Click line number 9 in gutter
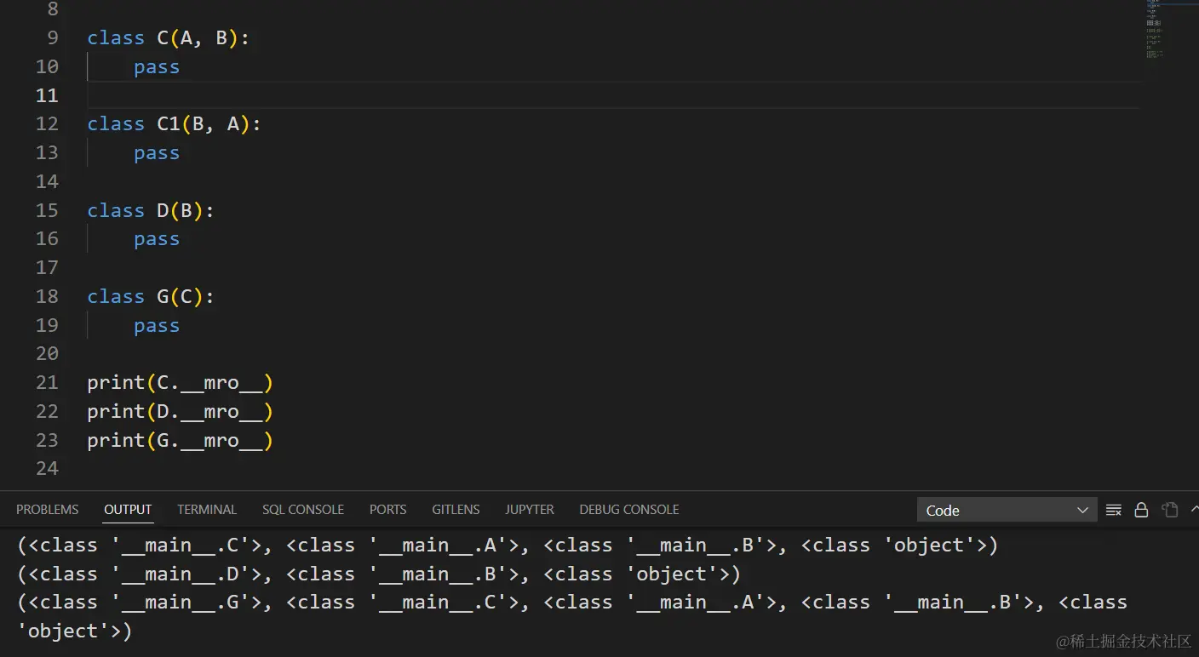This screenshot has height=657, width=1199. coord(53,37)
